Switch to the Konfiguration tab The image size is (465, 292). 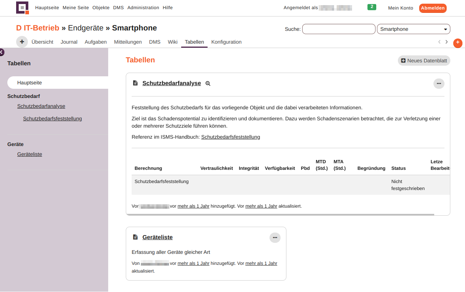pyautogui.click(x=226, y=42)
